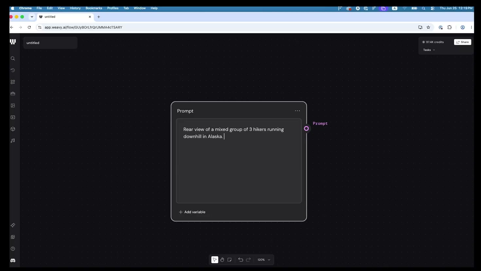Click the Weavy logo icon

pyautogui.click(x=13, y=42)
